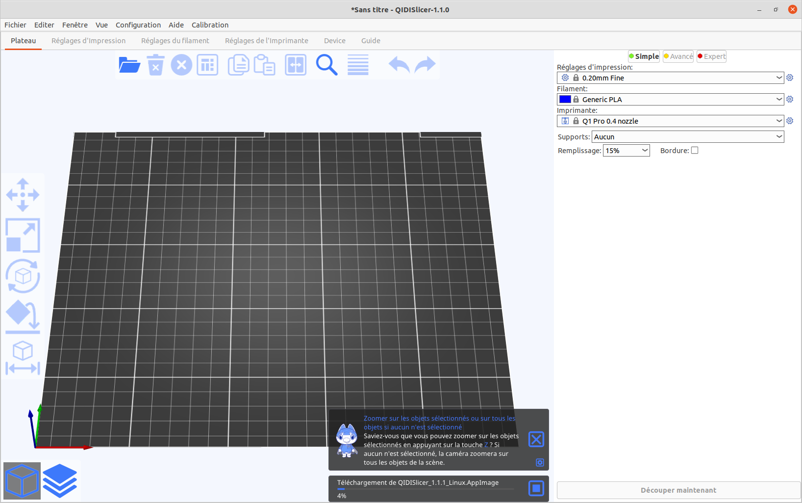Select the Move tool
The image size is (802, 503).
(x=23, y=195)
